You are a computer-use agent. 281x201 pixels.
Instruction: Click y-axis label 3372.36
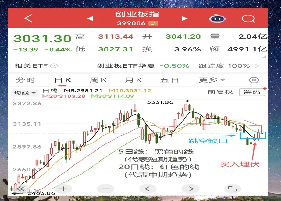[x=27, y=103]
